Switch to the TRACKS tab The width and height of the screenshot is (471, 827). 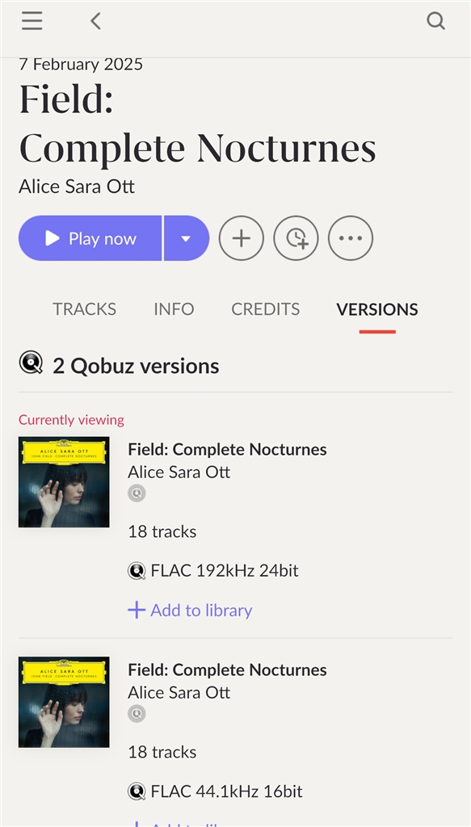[x=84, y=309]
